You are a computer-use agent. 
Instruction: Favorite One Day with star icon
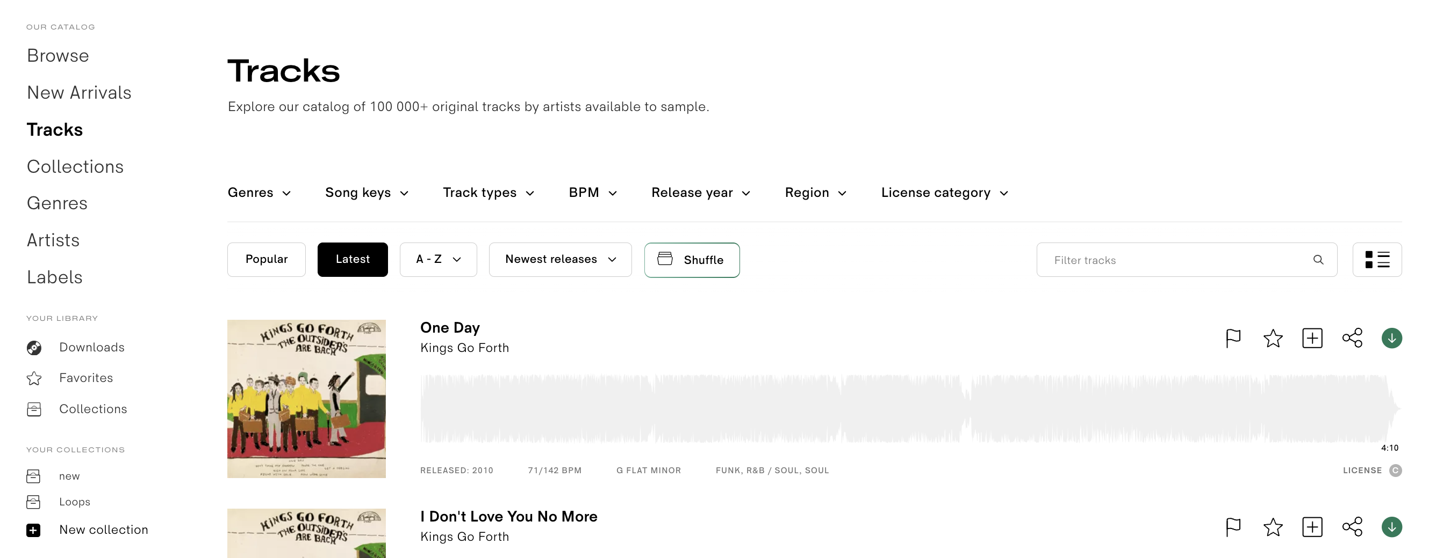[x=1273, y=337]
